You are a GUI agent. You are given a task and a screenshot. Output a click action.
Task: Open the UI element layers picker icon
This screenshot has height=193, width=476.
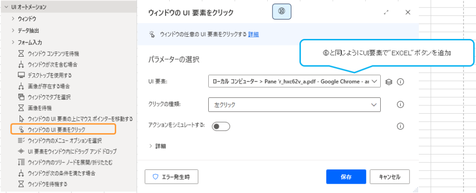[x=390, y=82]
